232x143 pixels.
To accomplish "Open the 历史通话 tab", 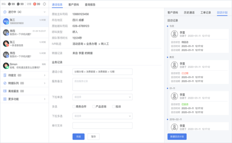I will click(189, 13).
